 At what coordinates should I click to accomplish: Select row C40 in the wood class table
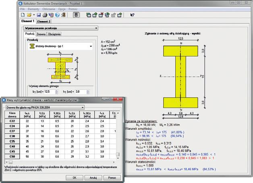click(60, 147)
